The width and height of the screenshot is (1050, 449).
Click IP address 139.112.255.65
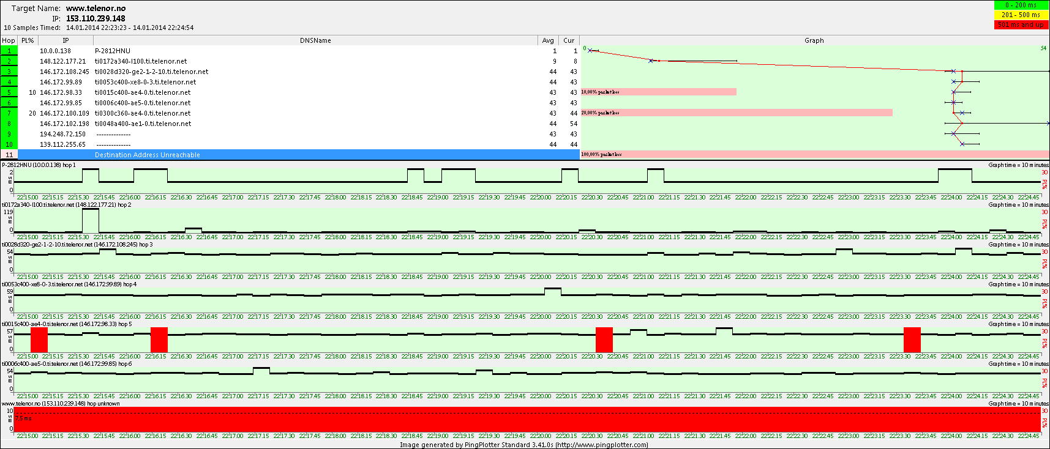pyautogui.click(x=62, y=144)
